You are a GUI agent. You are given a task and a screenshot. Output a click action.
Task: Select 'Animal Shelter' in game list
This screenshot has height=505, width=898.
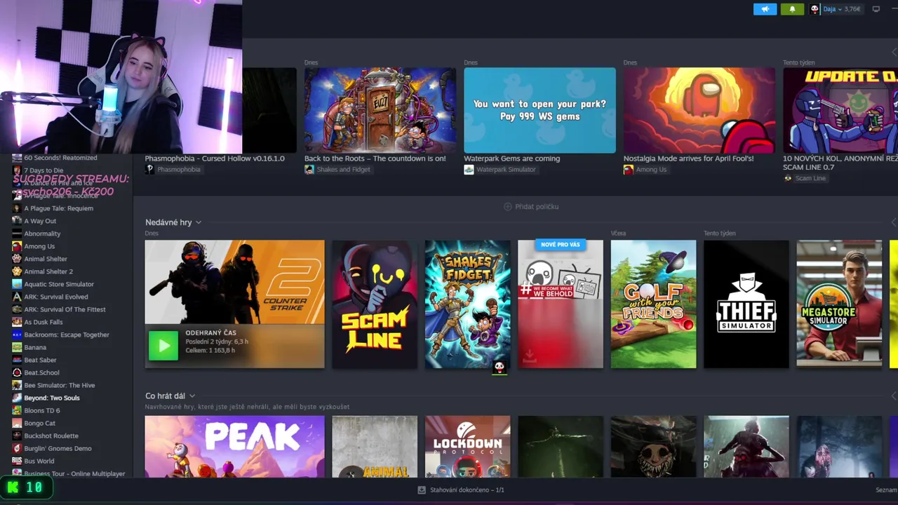coord(46,259)
